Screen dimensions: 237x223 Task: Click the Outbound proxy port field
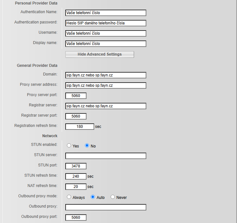(x=76, y=218)
